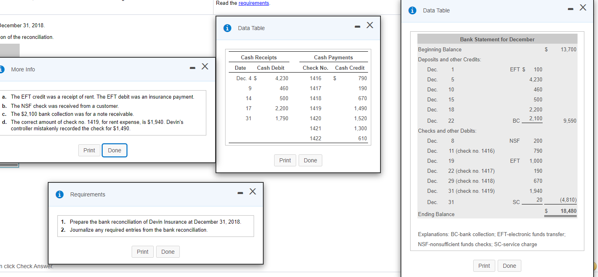This screenshot has width=598, height=277.
Task: Click the More Info dialog title
Action: click(23, 69)
